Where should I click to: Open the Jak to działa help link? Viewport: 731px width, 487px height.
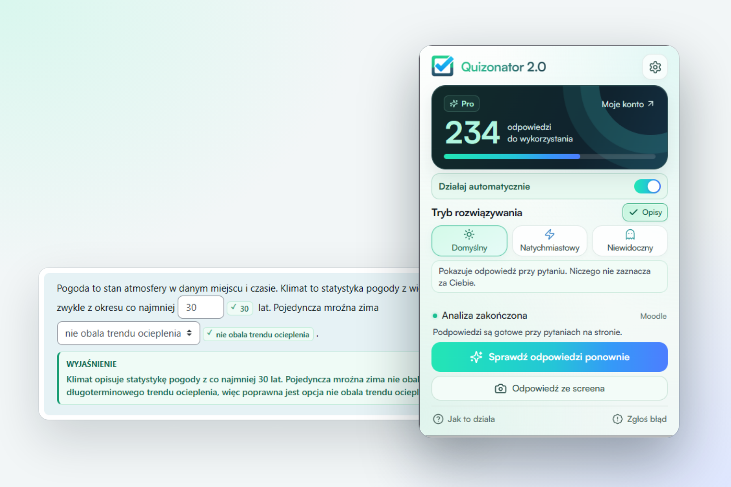(x=464, y=419)
